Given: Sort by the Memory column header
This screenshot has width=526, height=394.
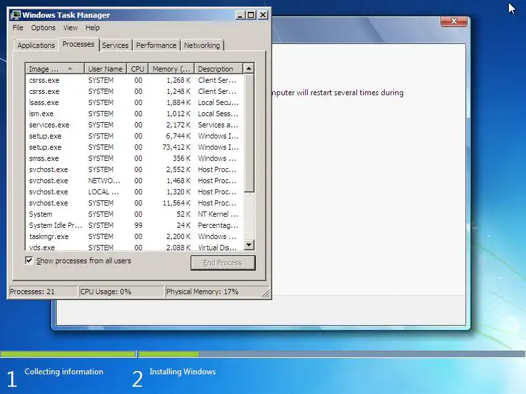Looking at the screenshot, I should click(x=172, y=69).
